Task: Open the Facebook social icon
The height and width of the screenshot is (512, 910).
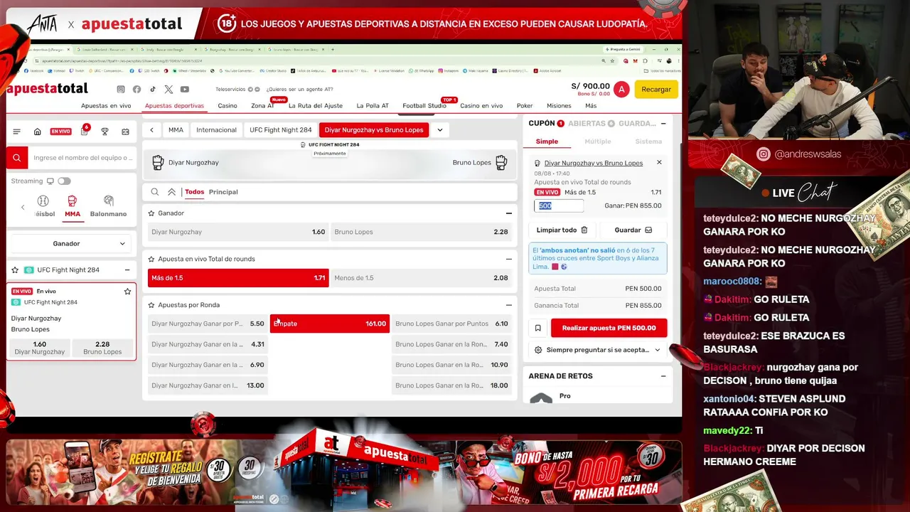Action: 136,90
